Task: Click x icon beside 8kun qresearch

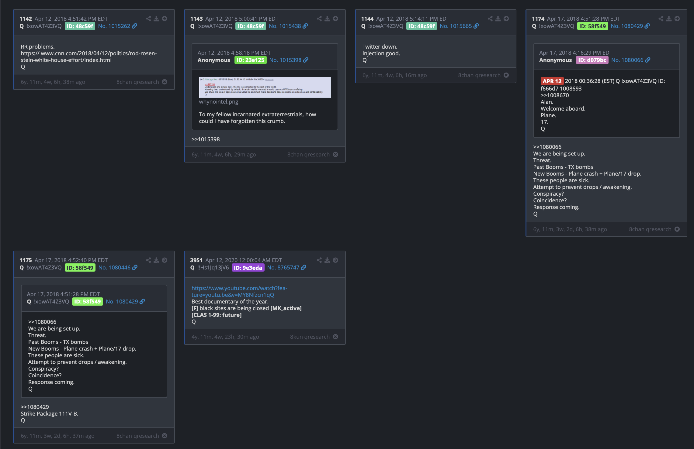Action: (x=335, y=337)
